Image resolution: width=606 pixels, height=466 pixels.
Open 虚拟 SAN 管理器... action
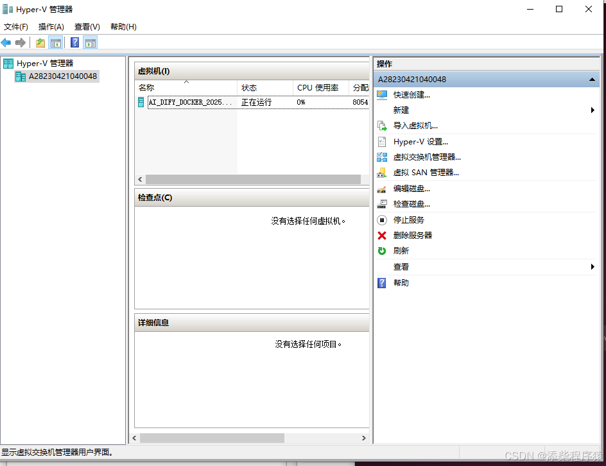pos(426,173)
